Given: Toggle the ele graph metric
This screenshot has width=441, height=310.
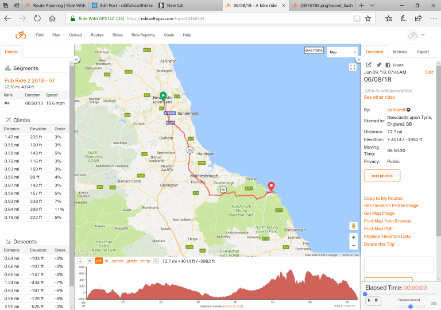Looking at the screenshot, I should [99, 261].
